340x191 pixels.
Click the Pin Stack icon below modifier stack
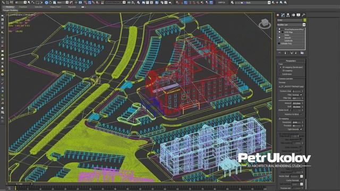point(279,53)
